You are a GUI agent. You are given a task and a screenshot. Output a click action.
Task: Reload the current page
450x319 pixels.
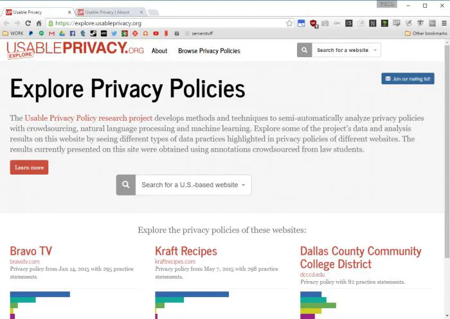tap(28, 23)
